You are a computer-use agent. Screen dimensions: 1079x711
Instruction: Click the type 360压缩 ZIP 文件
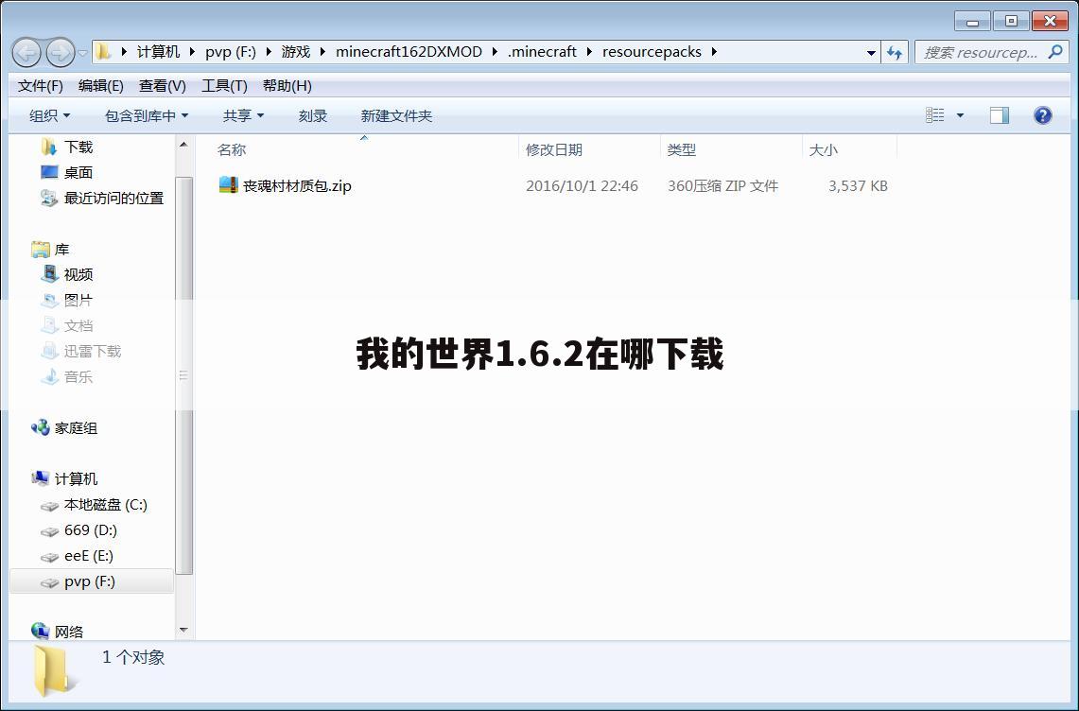(x=722, y=186)
